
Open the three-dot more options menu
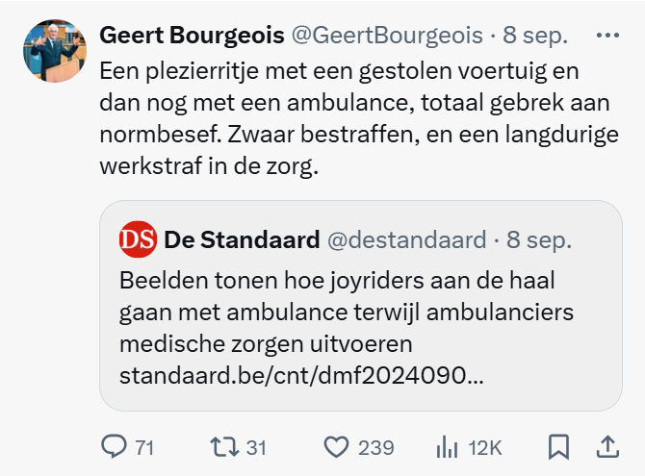(x=607, y=36)
